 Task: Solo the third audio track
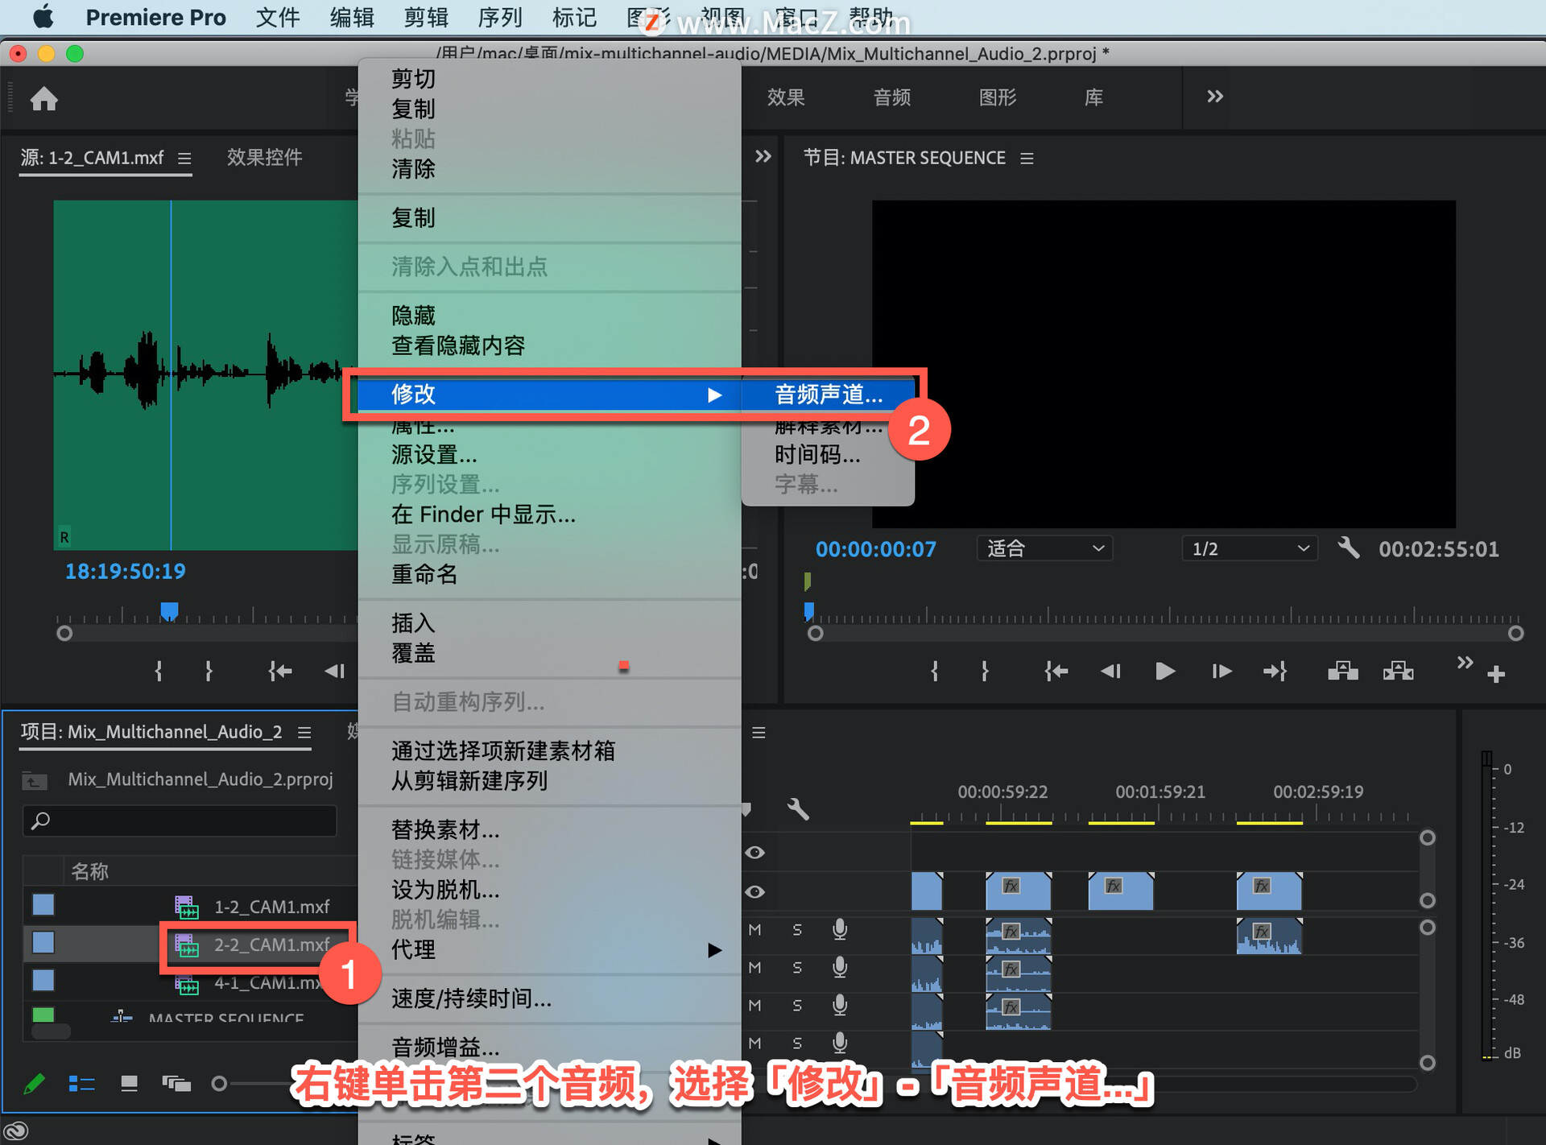[x=797, y=1005]
